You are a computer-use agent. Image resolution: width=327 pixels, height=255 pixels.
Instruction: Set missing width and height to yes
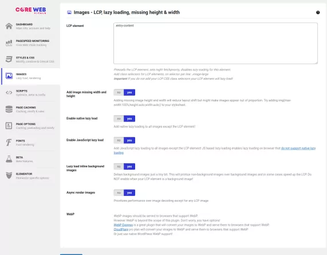[129, 92]
